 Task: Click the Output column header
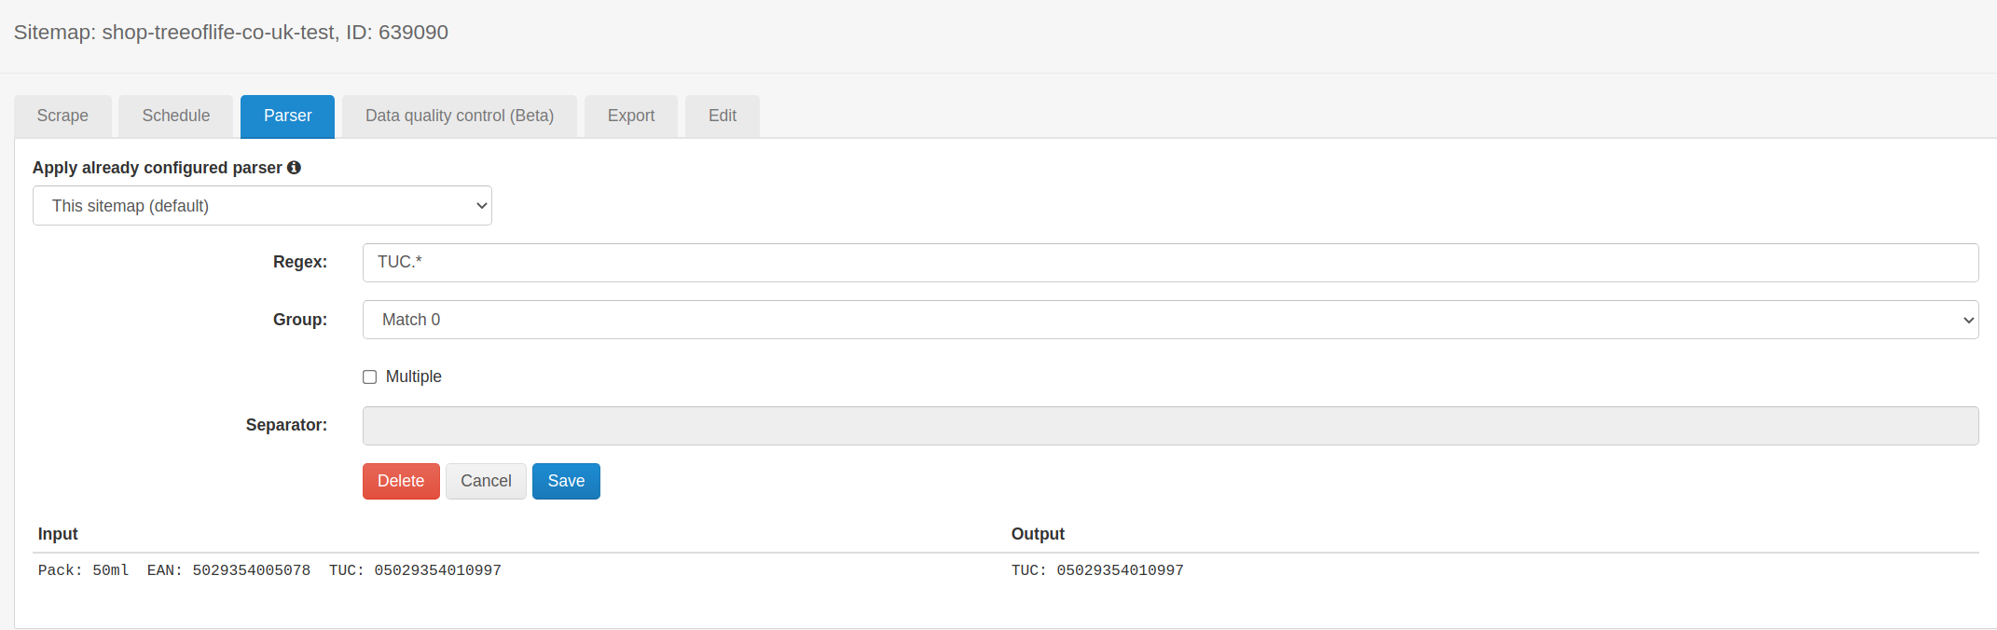click(1038, 534)
